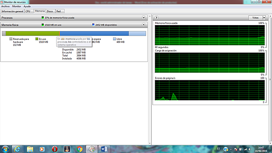The width and height of the screenshot is (272, 153).
Task: Click the Total 3994 MB value
Action: pyautogui.click(x=81, y=56)
